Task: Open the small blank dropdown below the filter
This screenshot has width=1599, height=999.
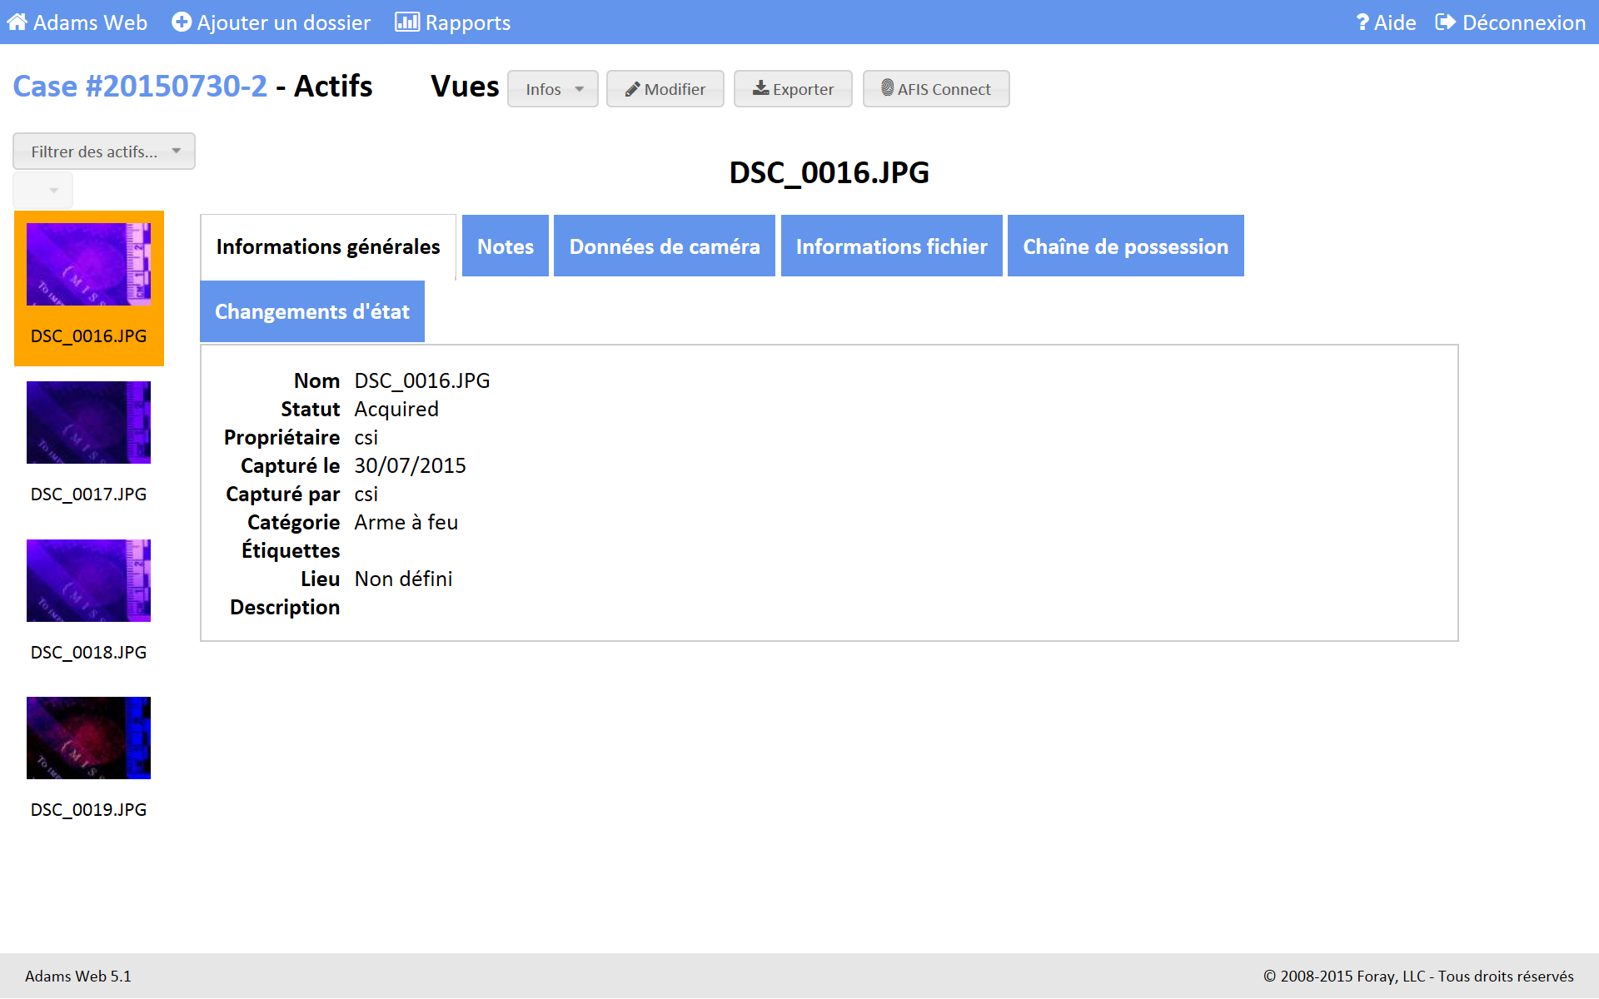Action: 43,191
